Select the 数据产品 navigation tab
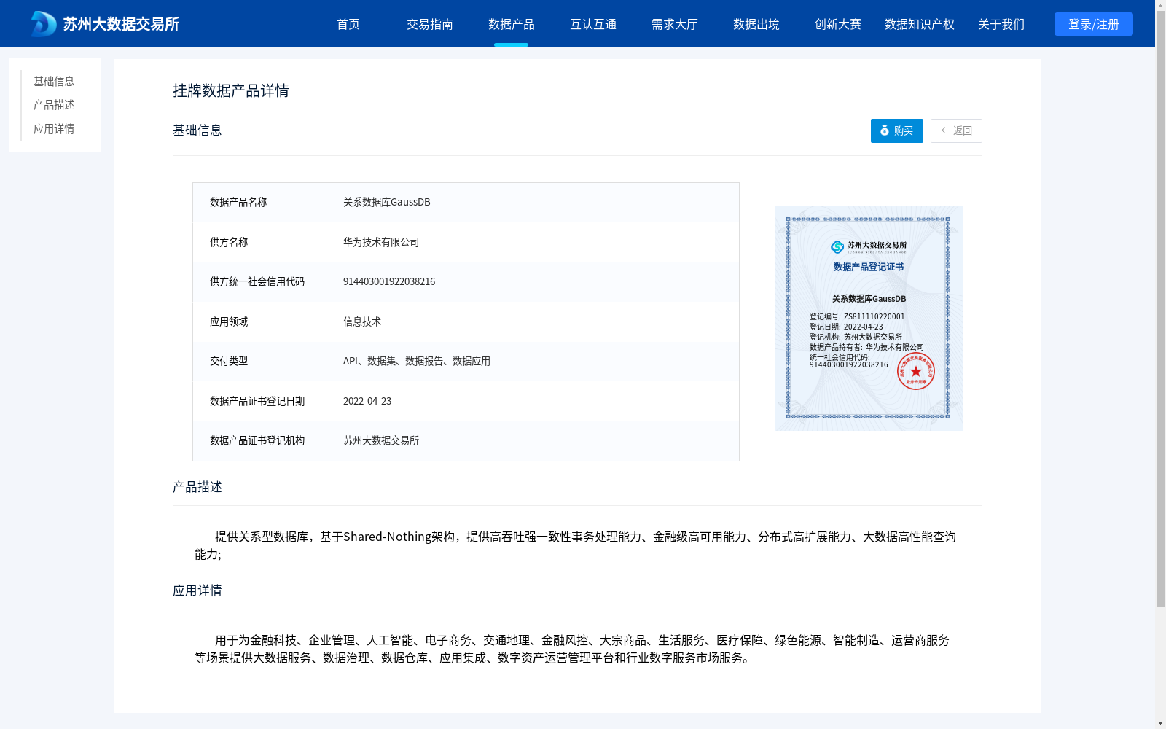The image size is (1166, 729). point(512,24)
